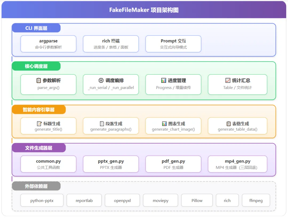
Task: Click the PDF 生成器 subtitle
Action: 173,168
